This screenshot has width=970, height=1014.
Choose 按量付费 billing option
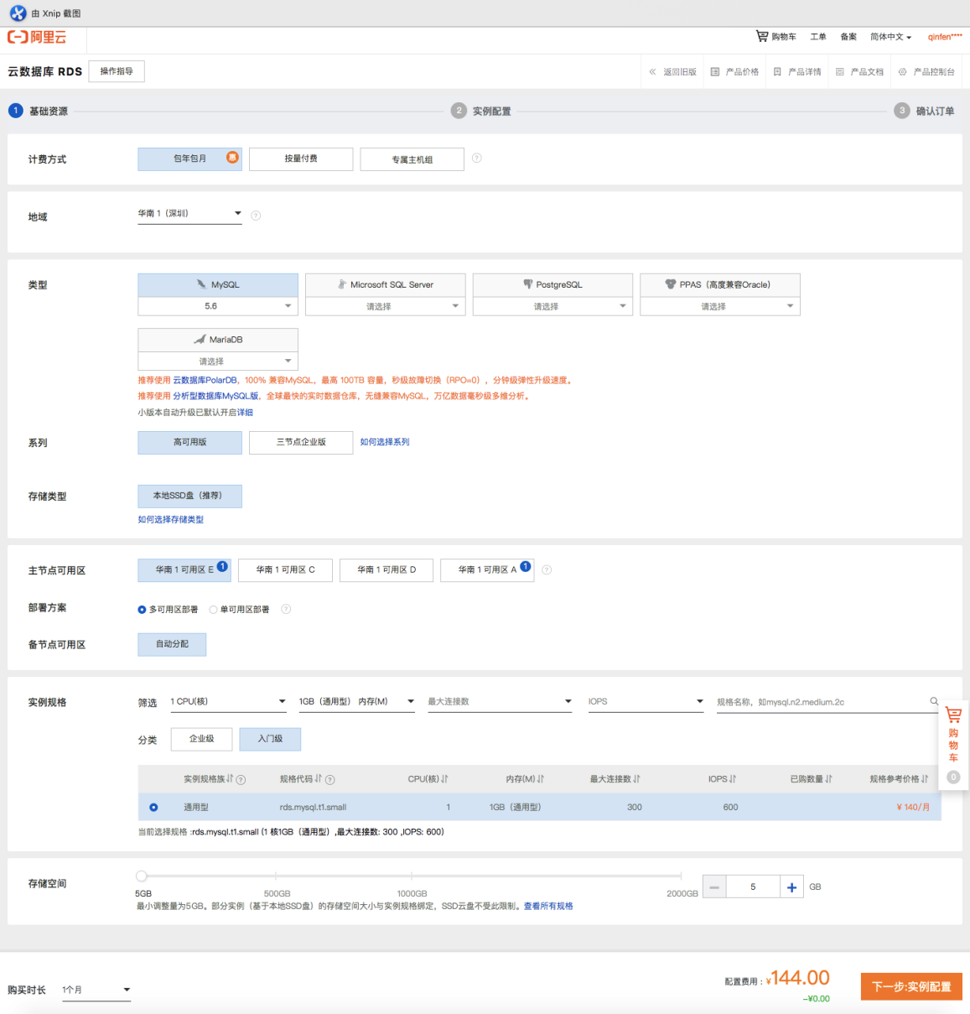[301, 159]
